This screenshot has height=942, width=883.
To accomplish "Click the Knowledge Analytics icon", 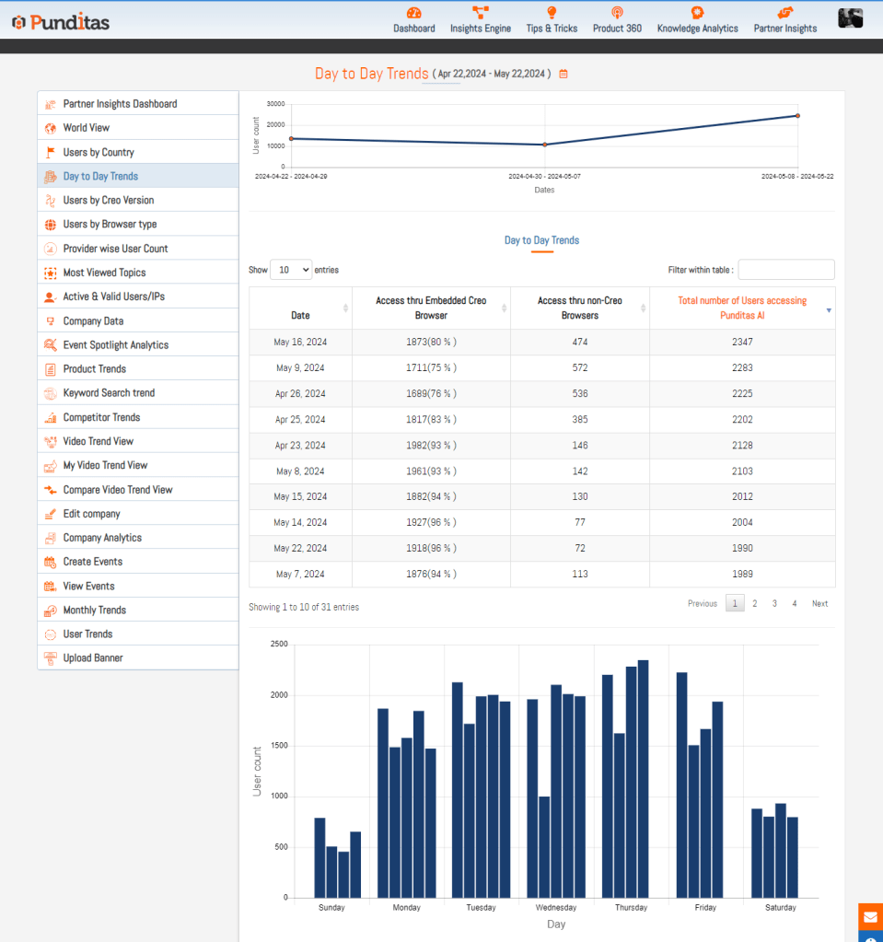I will [697, 13].
